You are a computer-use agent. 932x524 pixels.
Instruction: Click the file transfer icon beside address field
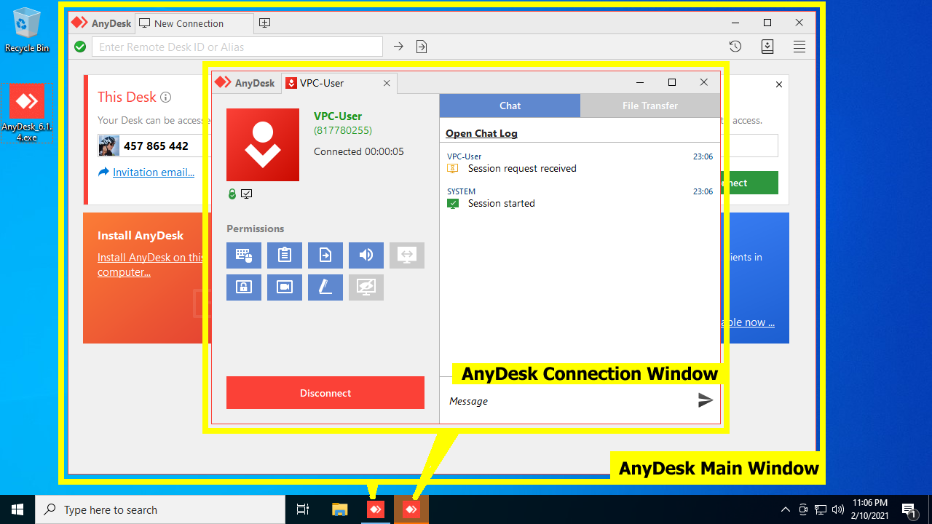[422, 47]
